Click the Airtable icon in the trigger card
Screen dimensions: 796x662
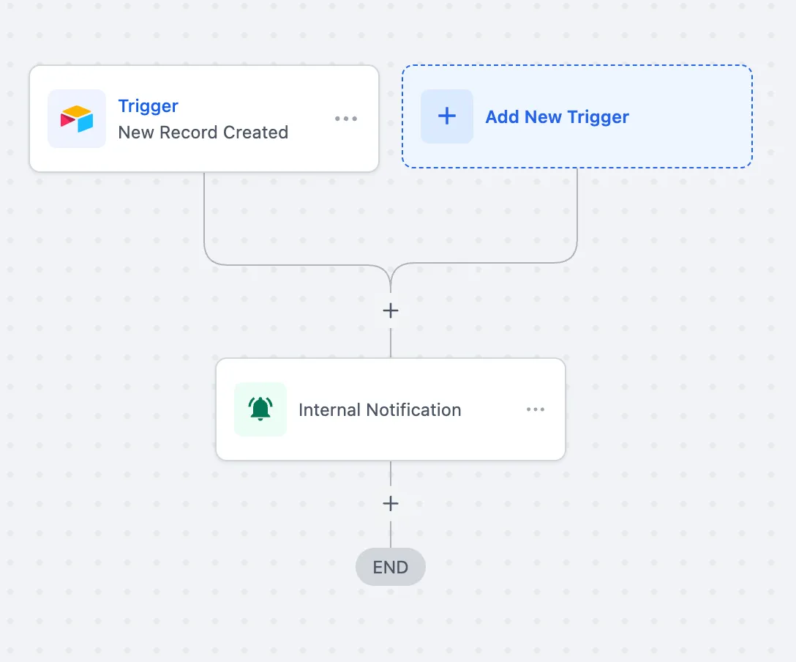tap(77, 119)
